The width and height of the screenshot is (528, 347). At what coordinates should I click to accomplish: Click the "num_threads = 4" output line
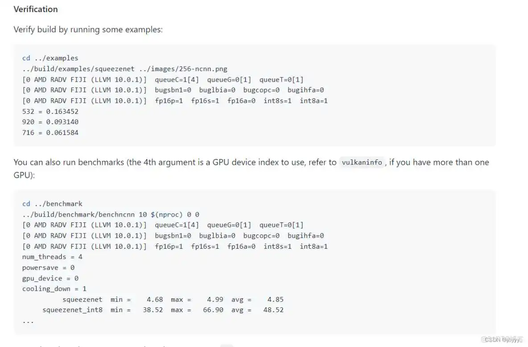52,257
